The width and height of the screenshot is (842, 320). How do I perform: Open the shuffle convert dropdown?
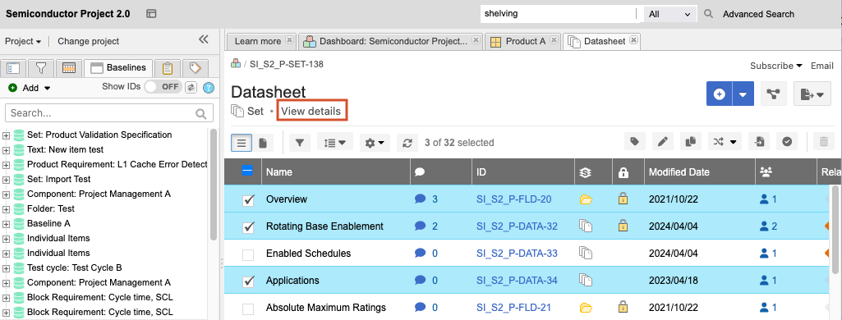[725, 142]
